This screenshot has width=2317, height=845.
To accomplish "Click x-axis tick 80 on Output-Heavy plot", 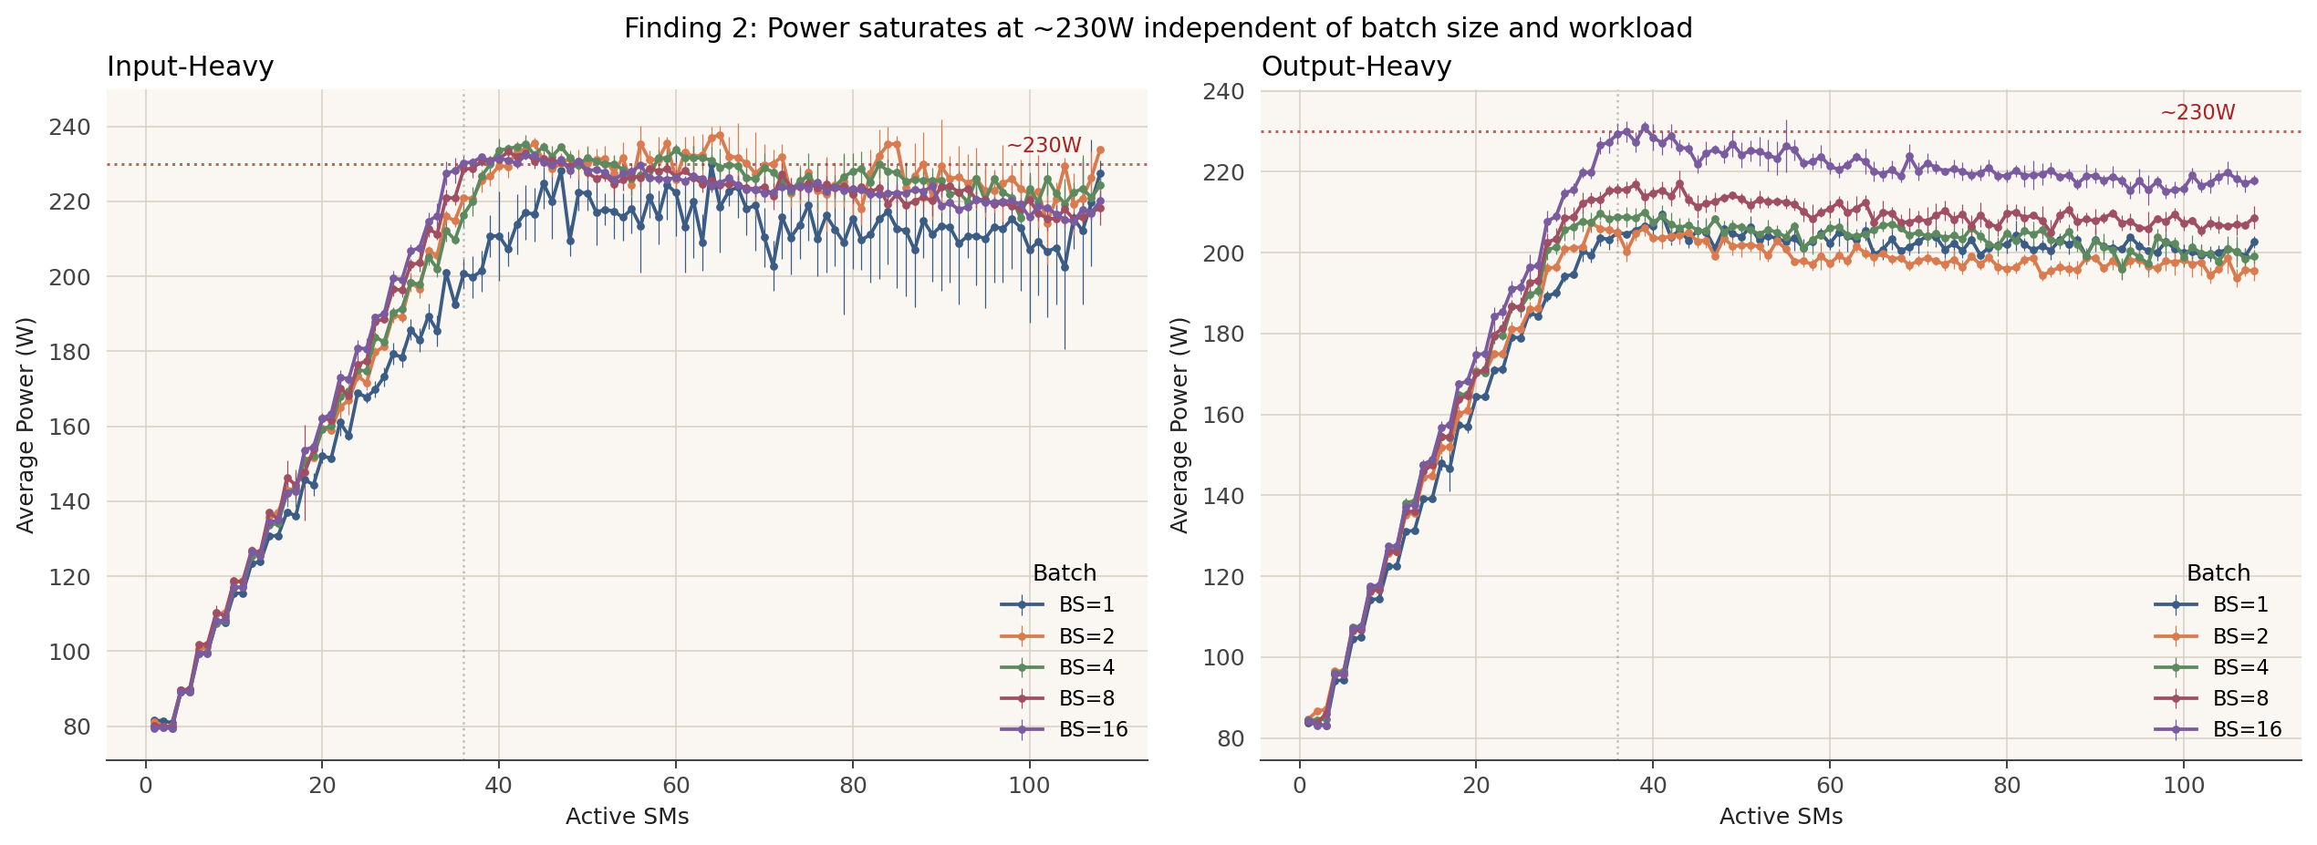I will pos(2007,785).
